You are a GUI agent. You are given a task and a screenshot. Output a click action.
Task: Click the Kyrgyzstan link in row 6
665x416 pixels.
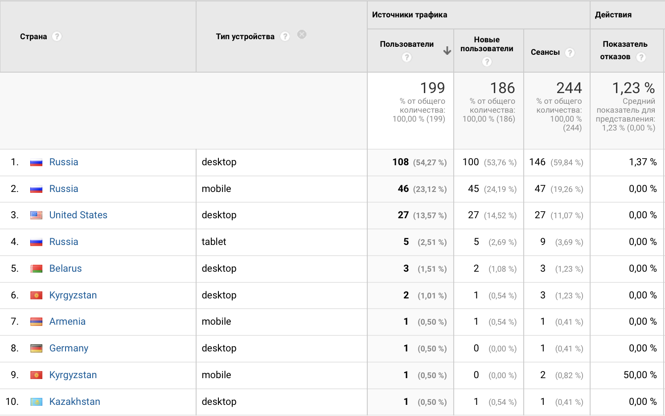(73, 295)
